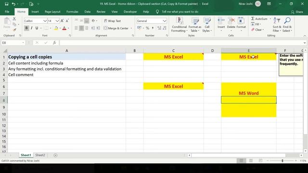Switch to Page Layout view icon

coord(251,161)
